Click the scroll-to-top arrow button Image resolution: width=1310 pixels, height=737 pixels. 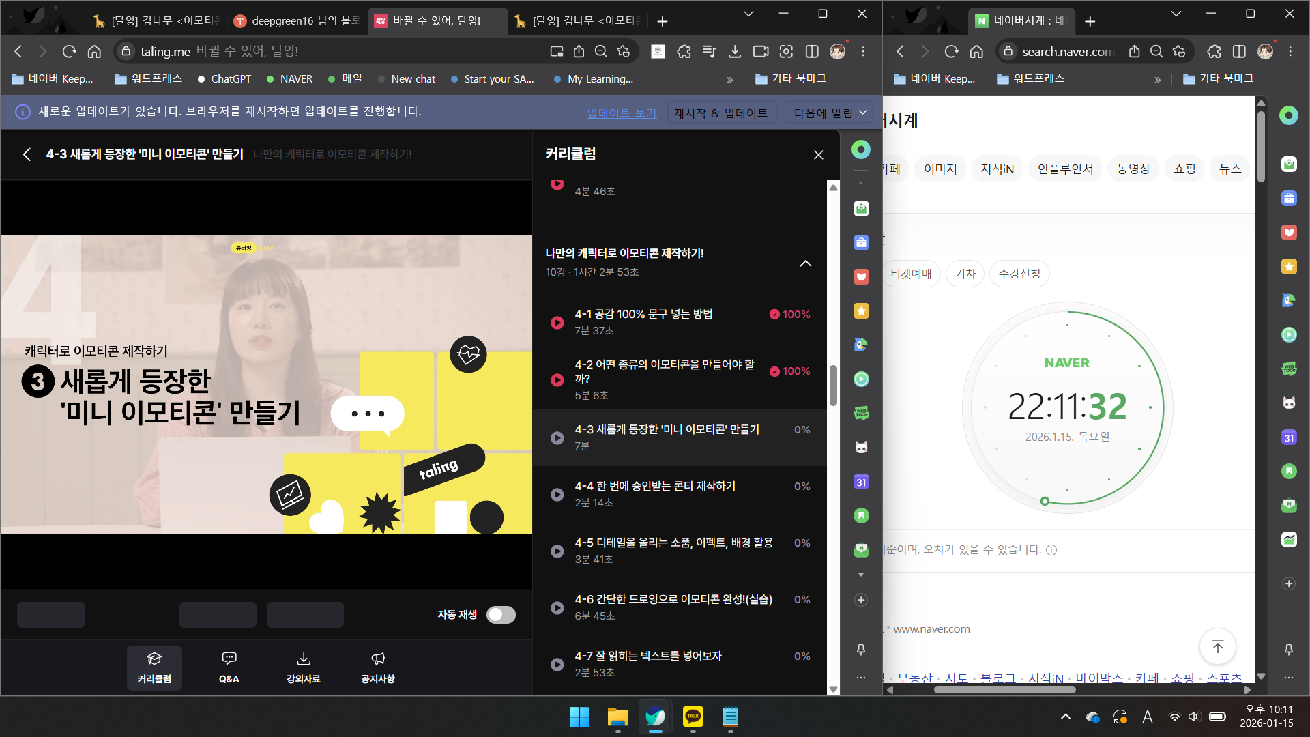[1217, 646]
